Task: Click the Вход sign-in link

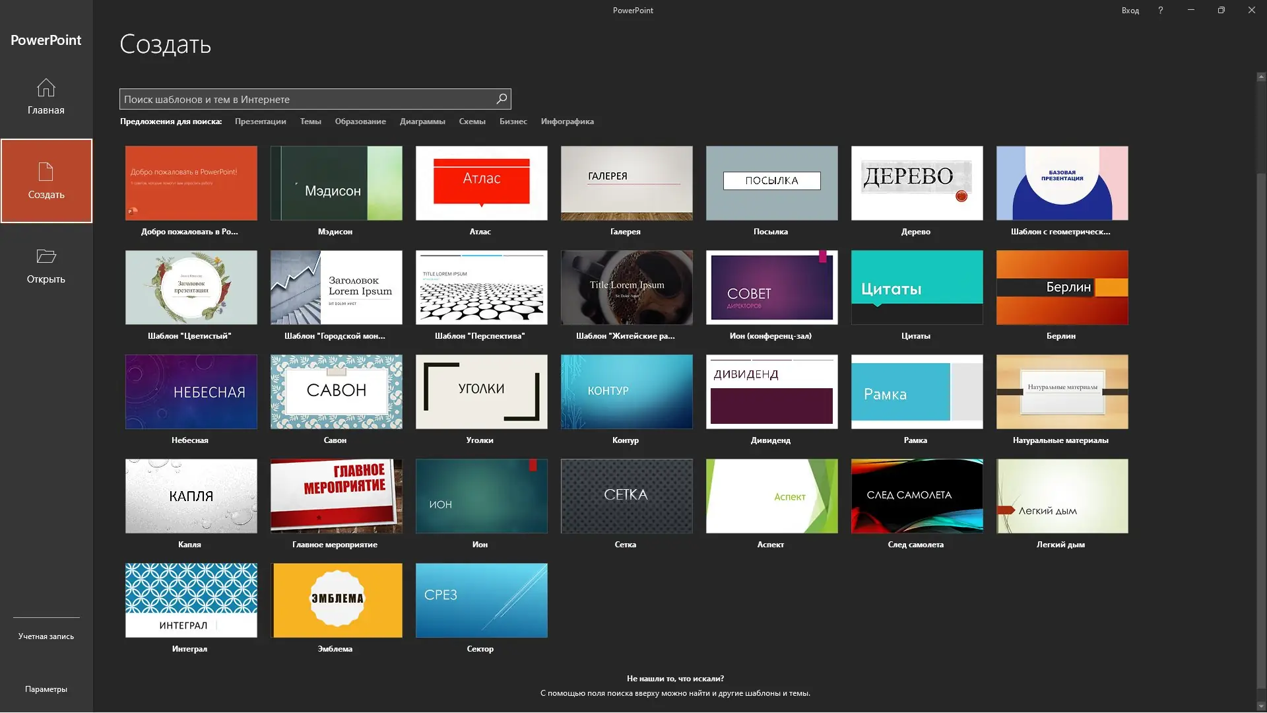Action: [1130, 10]
